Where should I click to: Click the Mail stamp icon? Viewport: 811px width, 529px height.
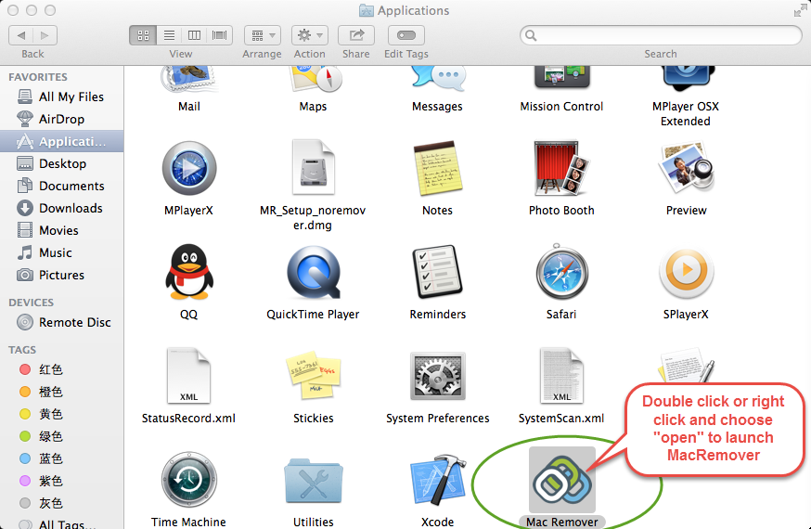[x=188, y=79]
